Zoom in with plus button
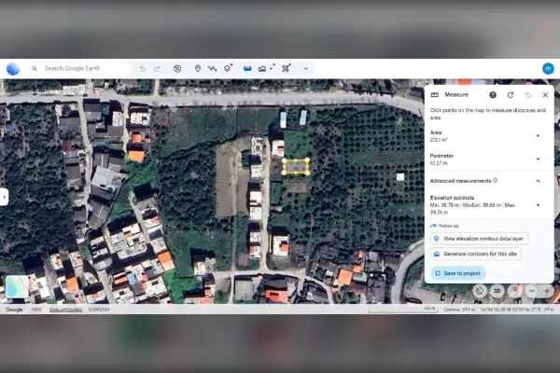Viewport: 560px width, 373px height. point(546,291)
